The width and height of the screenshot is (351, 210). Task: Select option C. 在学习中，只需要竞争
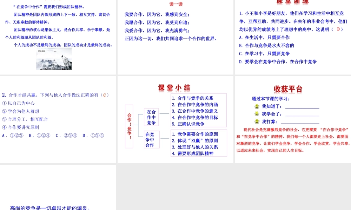tap(264, 54)
